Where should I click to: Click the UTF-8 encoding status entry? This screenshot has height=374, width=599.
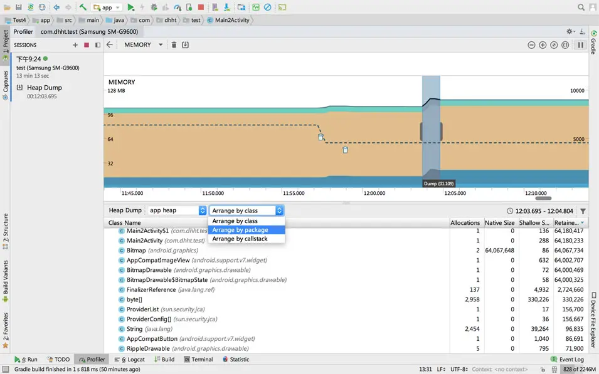pos(459,369)
